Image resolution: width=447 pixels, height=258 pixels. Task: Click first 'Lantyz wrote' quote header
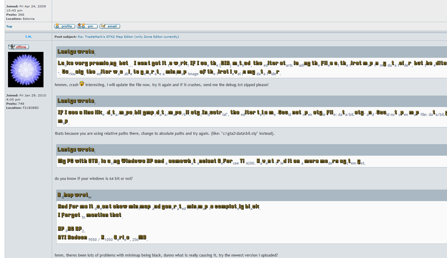coord(76,52)
